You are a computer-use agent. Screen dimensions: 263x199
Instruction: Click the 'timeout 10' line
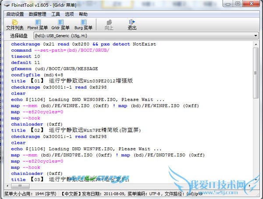click(x=25, y=57)
